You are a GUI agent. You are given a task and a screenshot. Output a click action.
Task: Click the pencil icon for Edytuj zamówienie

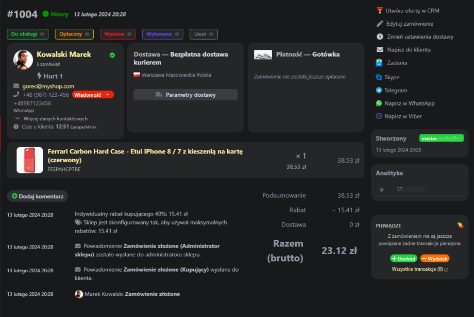coord(380,24)
